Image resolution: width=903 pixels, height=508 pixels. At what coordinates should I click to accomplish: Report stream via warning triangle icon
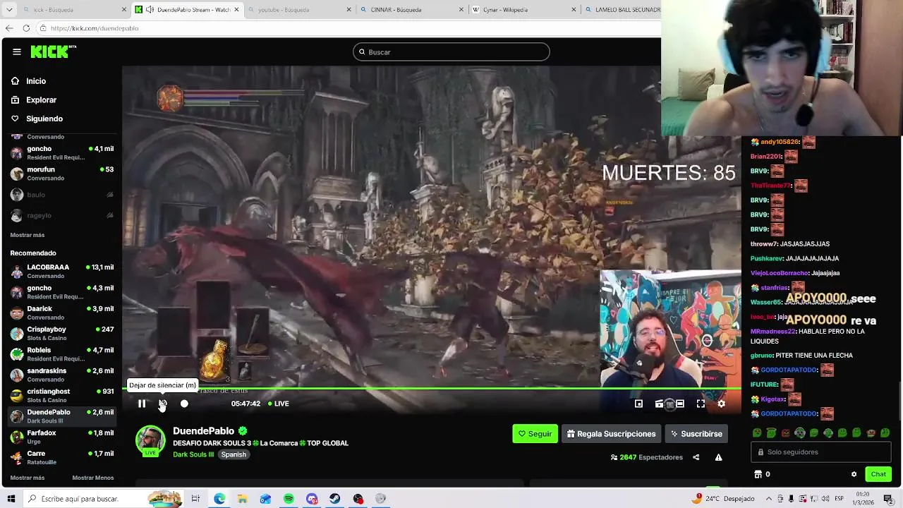click(x=718, y=457)
